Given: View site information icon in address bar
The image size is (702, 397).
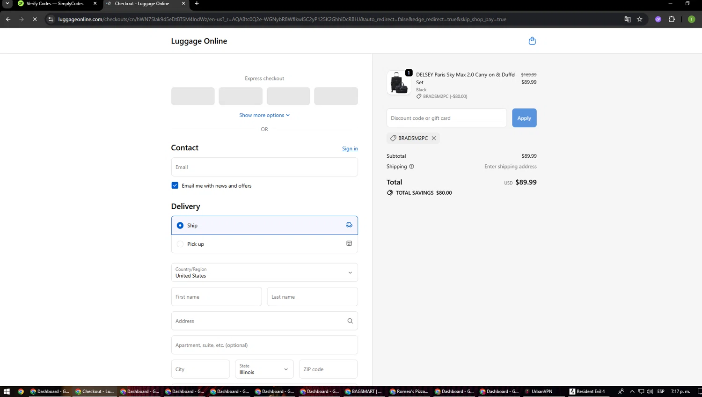Looking at the screenshot, I should tap(51, 19).
